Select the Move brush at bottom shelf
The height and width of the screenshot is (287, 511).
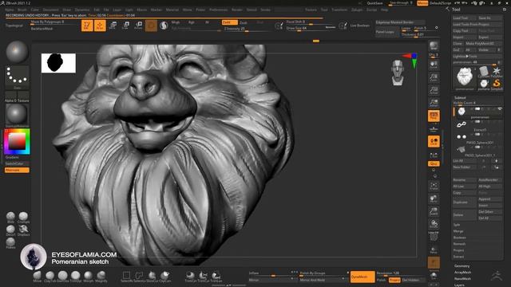tap(38, 277)
